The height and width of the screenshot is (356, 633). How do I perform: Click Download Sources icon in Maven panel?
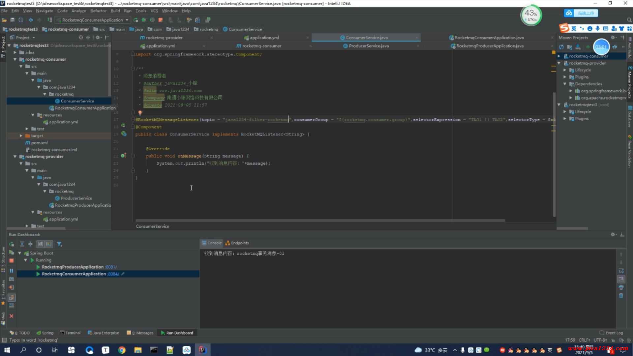[578, 47]
